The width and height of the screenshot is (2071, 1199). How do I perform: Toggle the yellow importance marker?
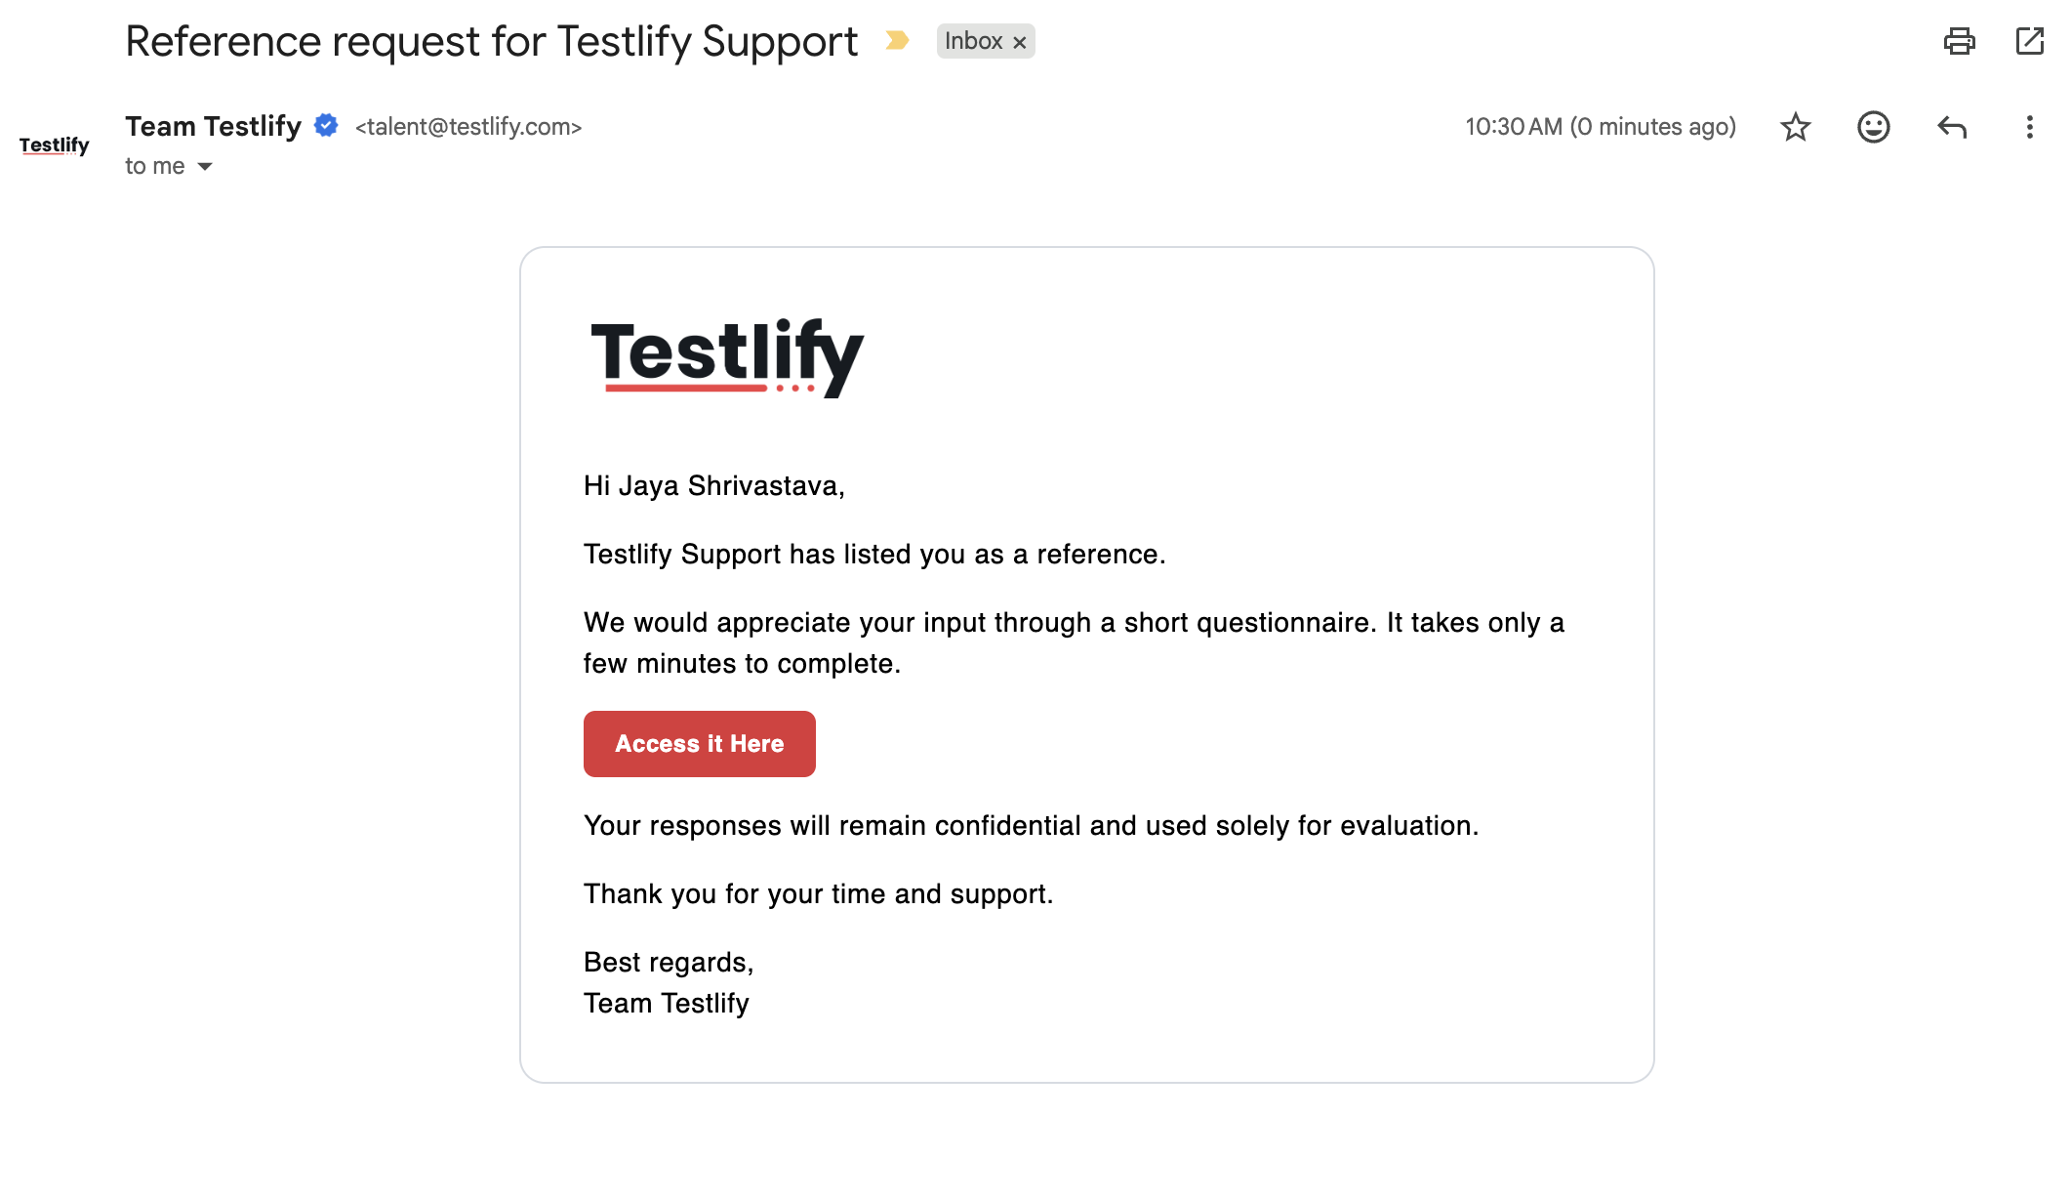tap(897, 41)
